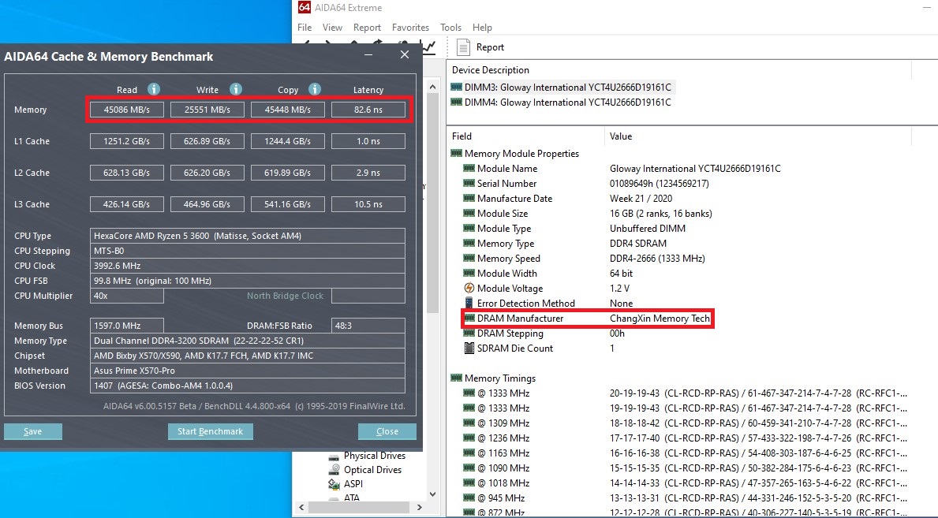Click the Memory Bus field 1597.0 MHz
Image resolution: width=938 pixels, height=518 pixels.
[126, 326]
